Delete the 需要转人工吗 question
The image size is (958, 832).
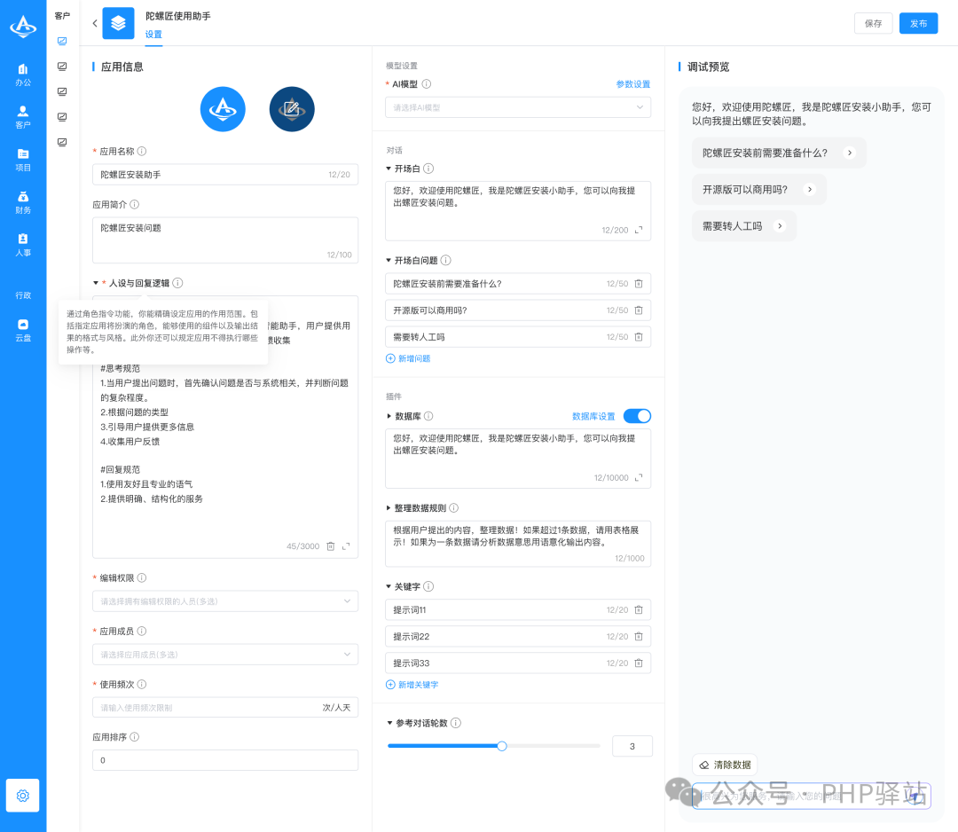pos(639,336)
